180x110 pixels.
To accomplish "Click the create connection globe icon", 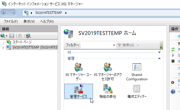I will (x=3, y=36).
